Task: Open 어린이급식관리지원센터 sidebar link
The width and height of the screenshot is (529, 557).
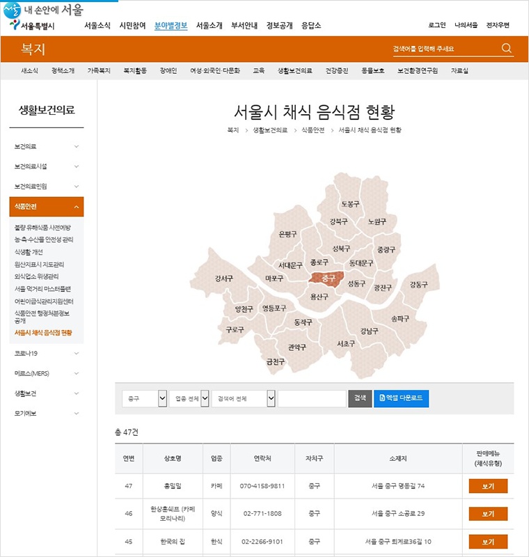Action: click(44, 301)
